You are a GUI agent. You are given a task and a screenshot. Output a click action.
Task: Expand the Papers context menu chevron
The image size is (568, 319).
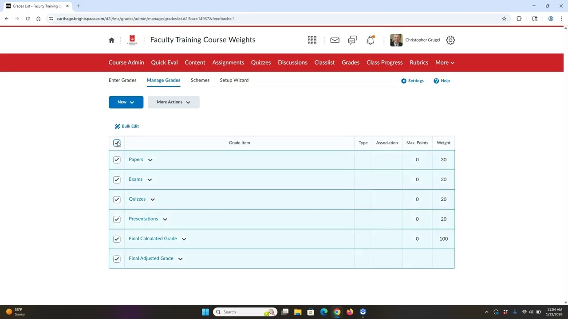click(150, 160)
